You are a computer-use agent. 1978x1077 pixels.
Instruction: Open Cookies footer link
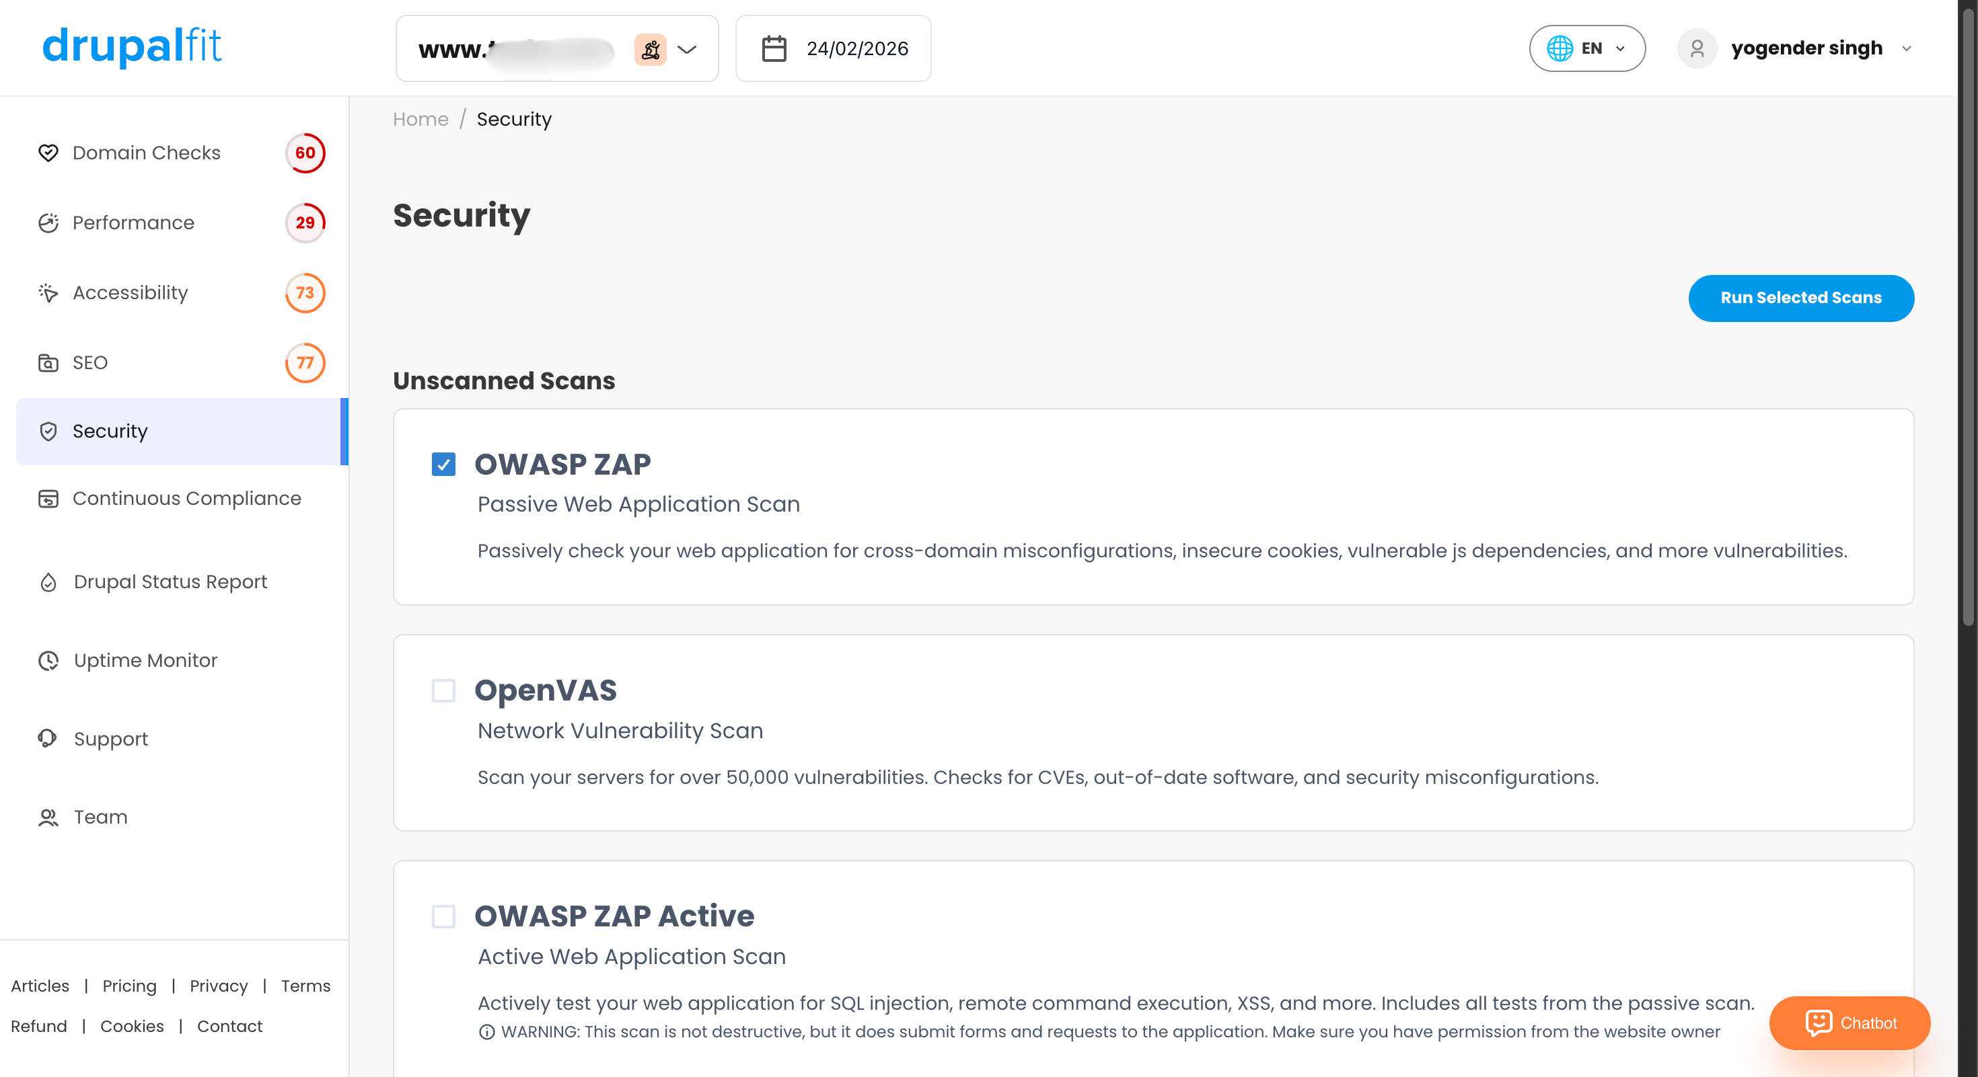pyautogui.click(x=132, y=1027)
